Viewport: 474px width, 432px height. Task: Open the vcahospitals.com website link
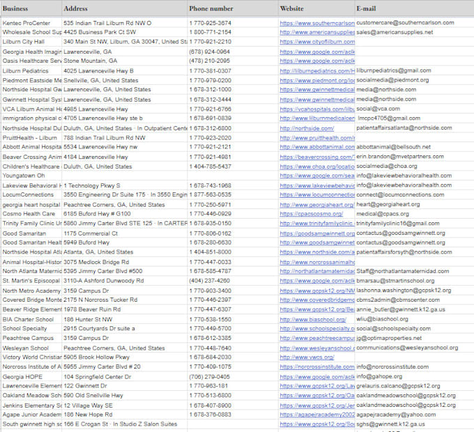316,109
